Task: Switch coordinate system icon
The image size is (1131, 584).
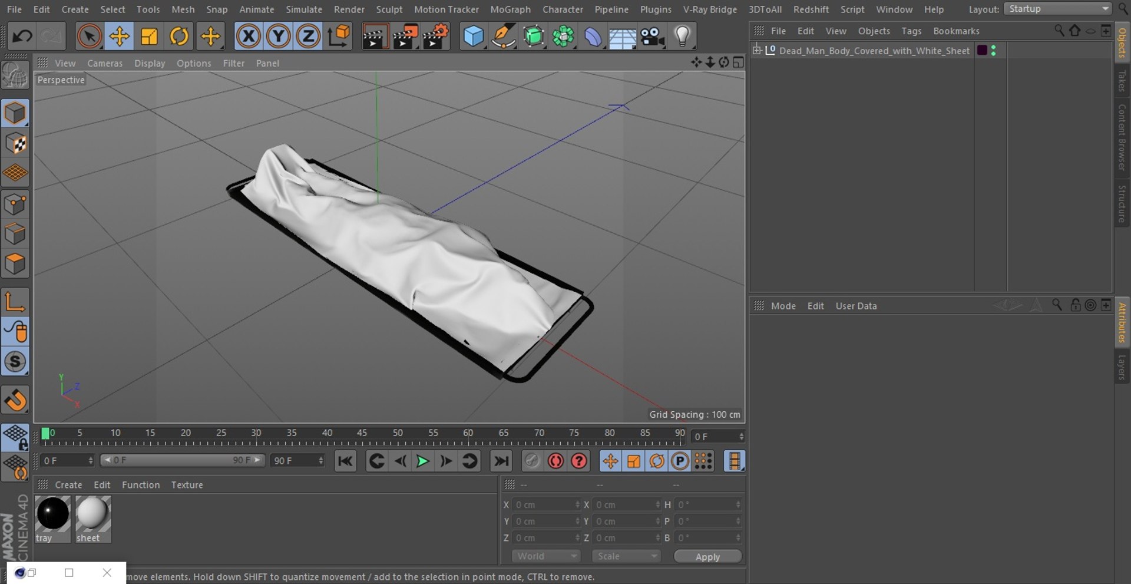Action: pos(339,37)
